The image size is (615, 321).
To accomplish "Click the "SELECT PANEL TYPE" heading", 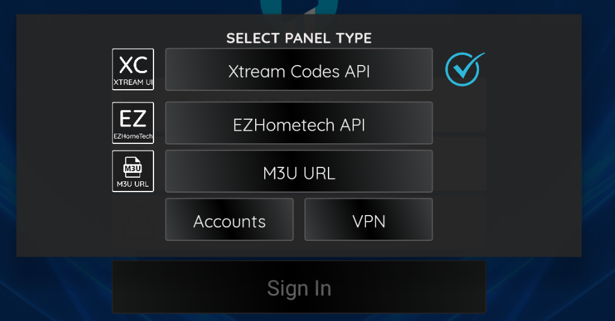I will [298, 38].
